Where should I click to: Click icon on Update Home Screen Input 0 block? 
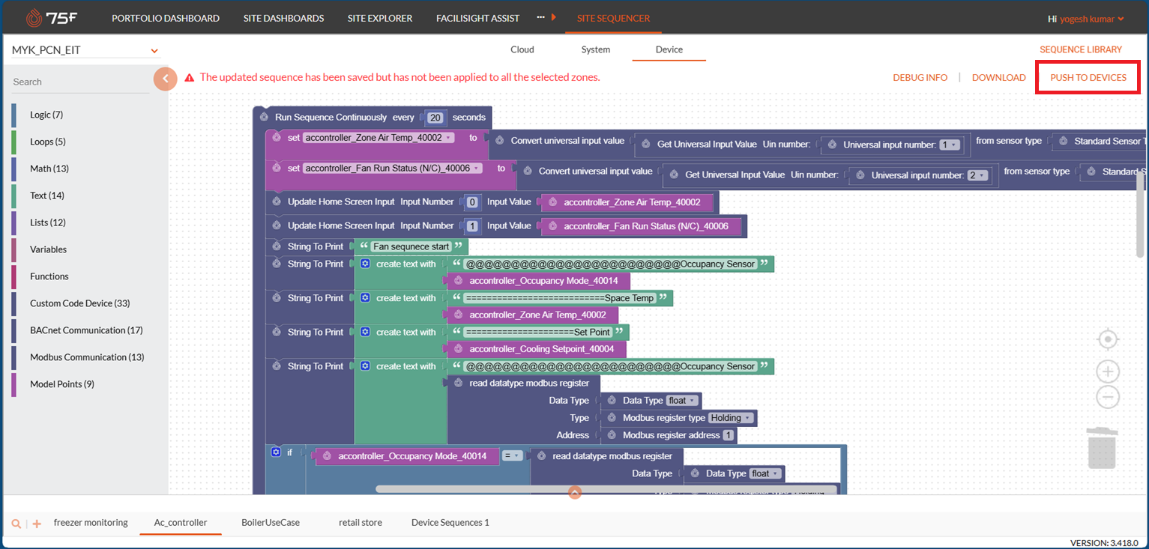pos(276,201)
